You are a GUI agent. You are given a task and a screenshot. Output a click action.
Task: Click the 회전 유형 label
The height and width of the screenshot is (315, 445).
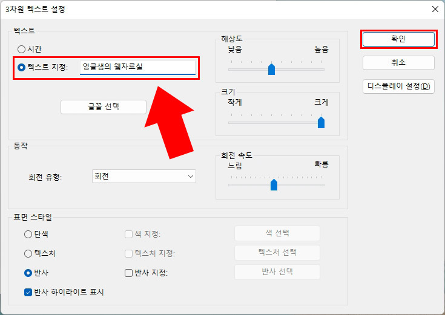click(x=45, y=178)
